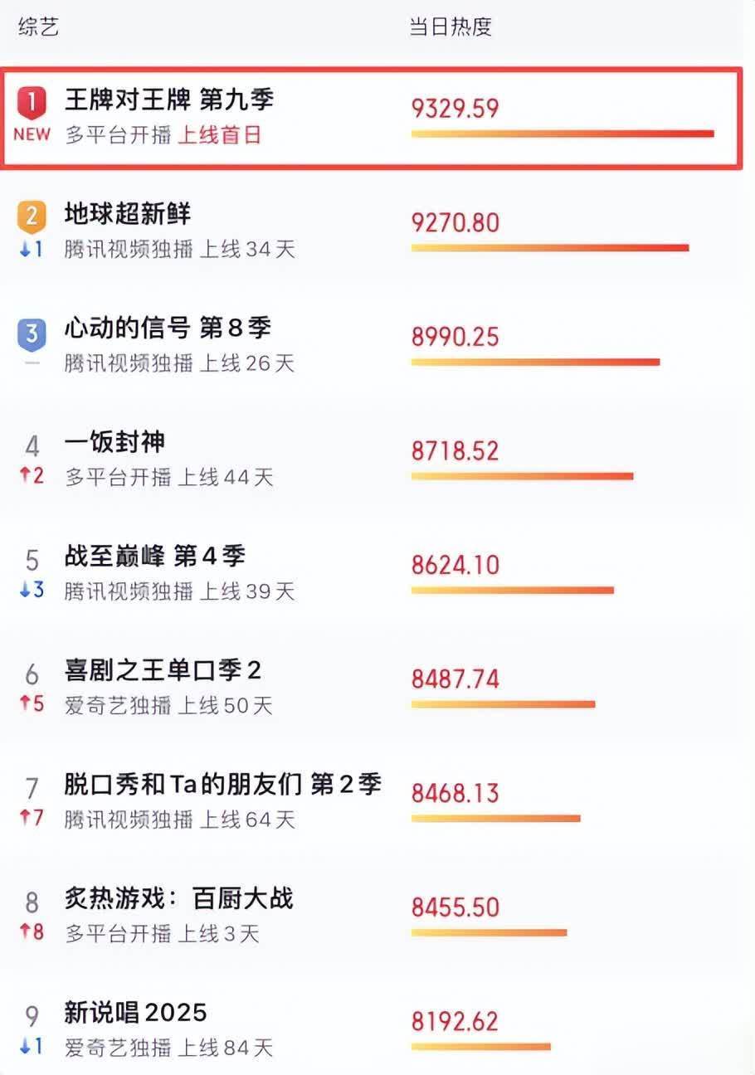Click the up-2 arrow beside 一饭封神
Image resolution: width=755 pixels, height=1075 pixels.
(32, 477)
